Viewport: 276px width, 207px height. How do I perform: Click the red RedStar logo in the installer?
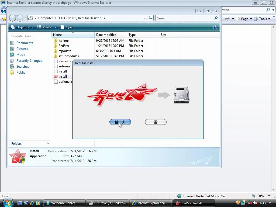tap(122, 95)
